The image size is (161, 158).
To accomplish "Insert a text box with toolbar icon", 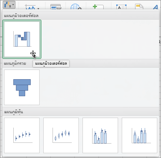I will point(121,7).
